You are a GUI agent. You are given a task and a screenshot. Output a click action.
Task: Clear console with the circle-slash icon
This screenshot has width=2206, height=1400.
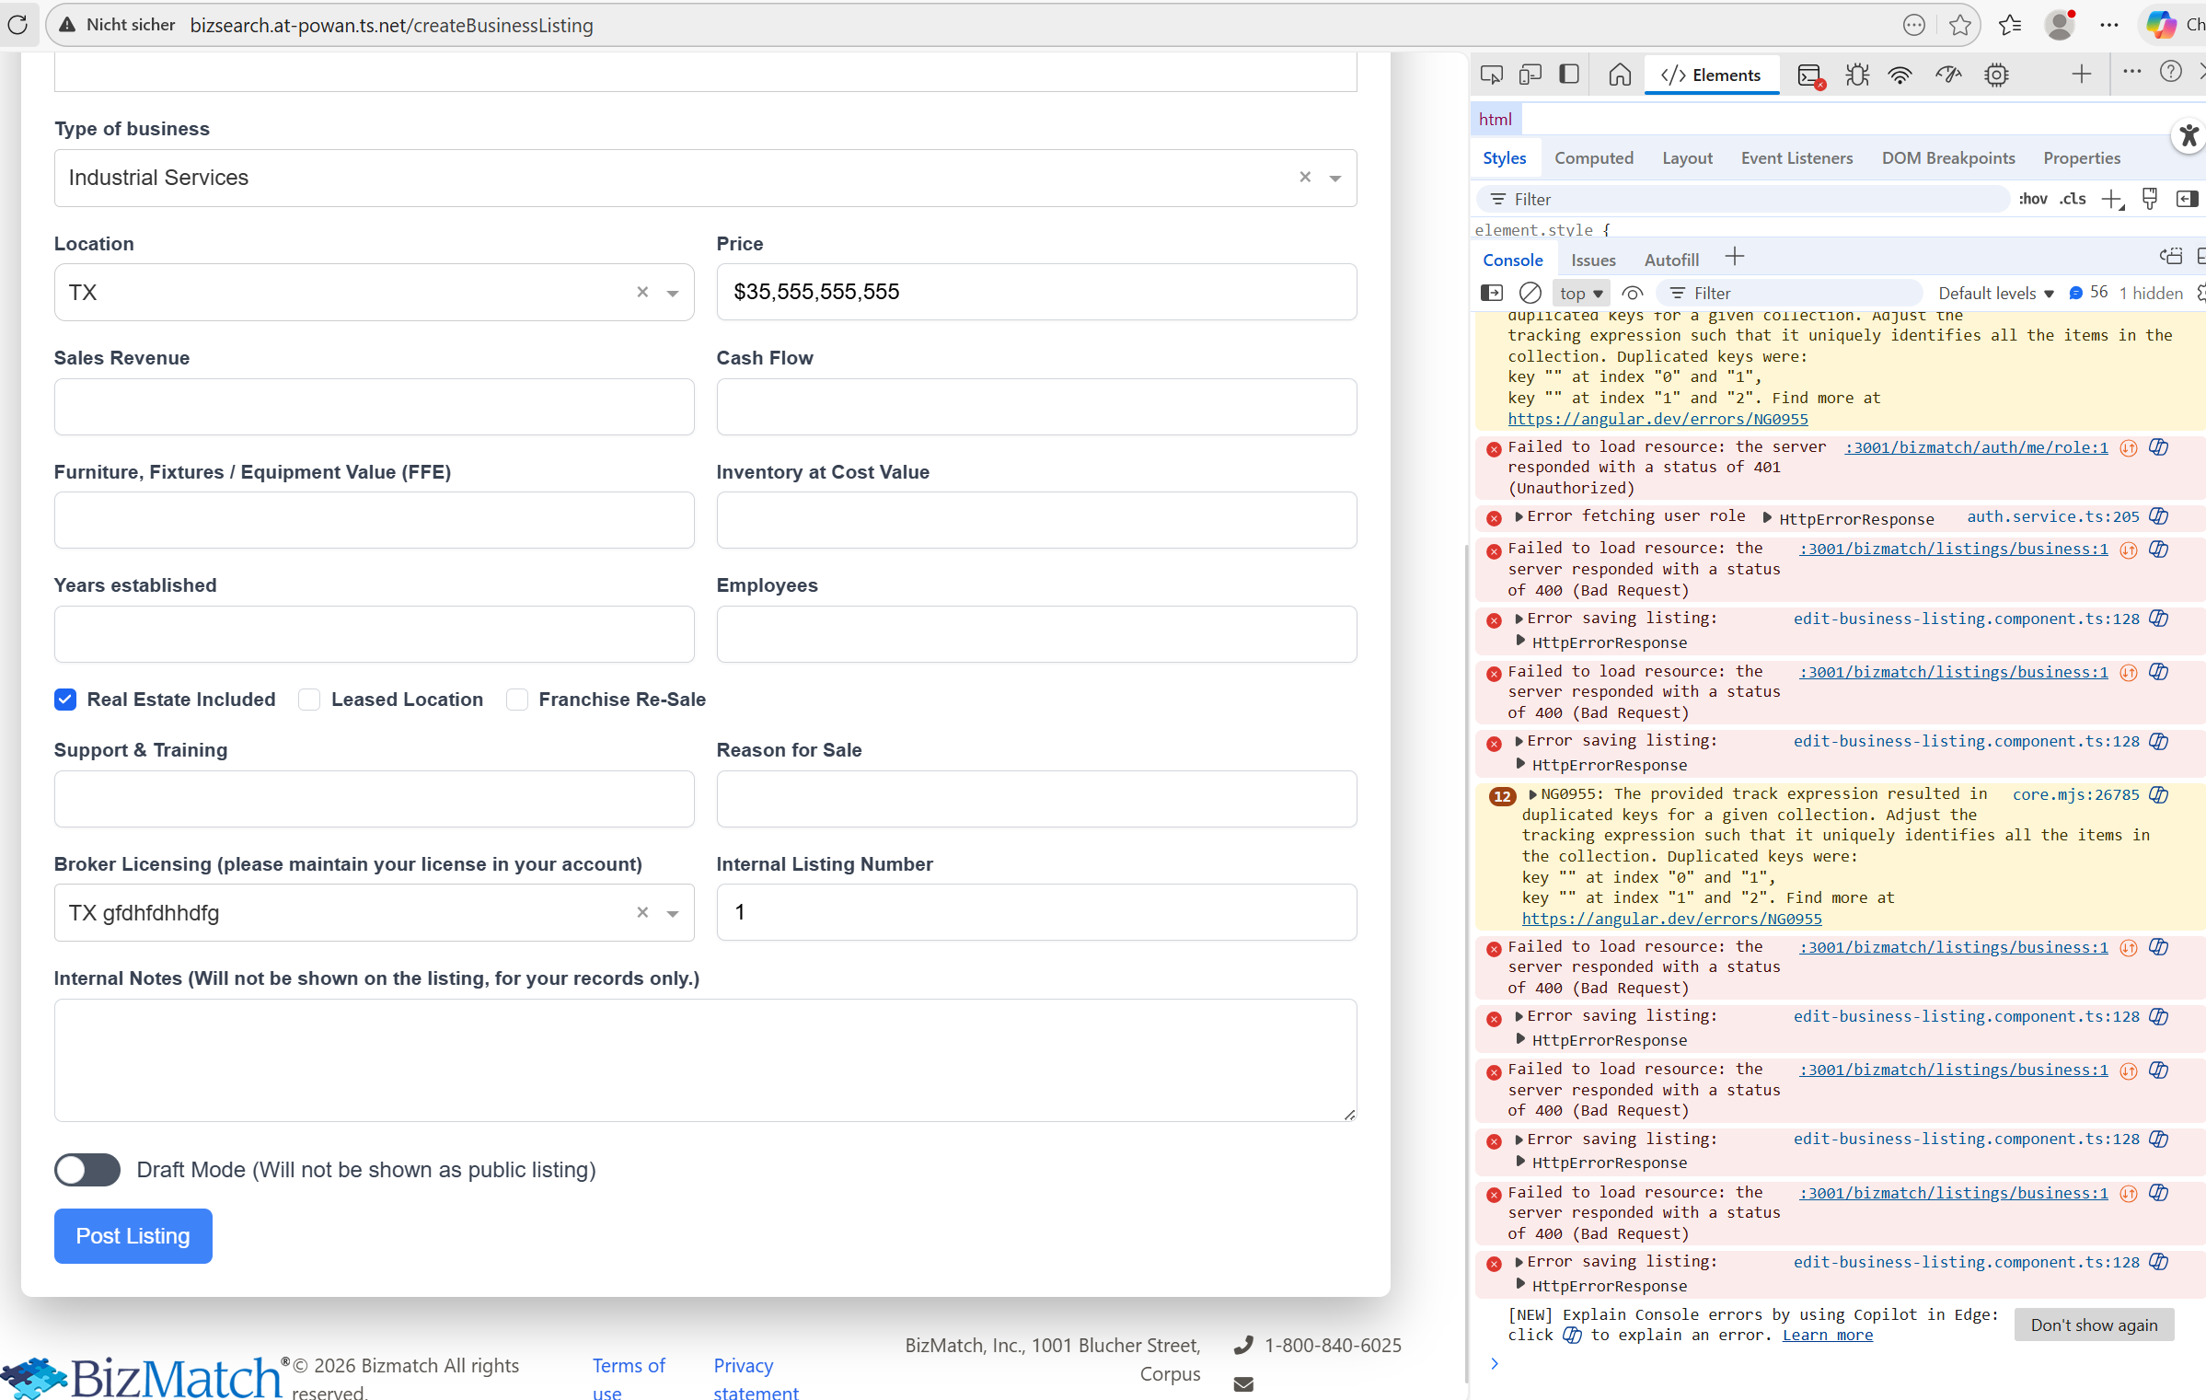coord(1530,293)
